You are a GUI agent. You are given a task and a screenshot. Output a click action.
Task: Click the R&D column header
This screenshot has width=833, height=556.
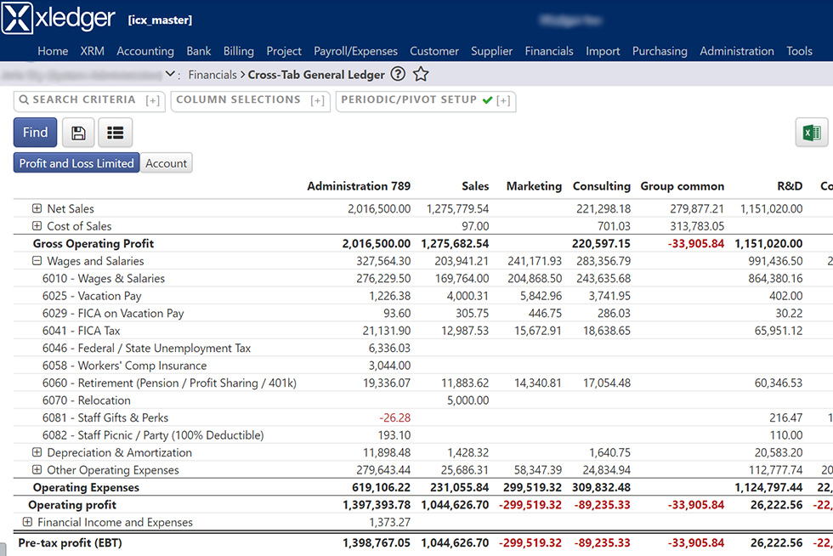click(790, 186)
